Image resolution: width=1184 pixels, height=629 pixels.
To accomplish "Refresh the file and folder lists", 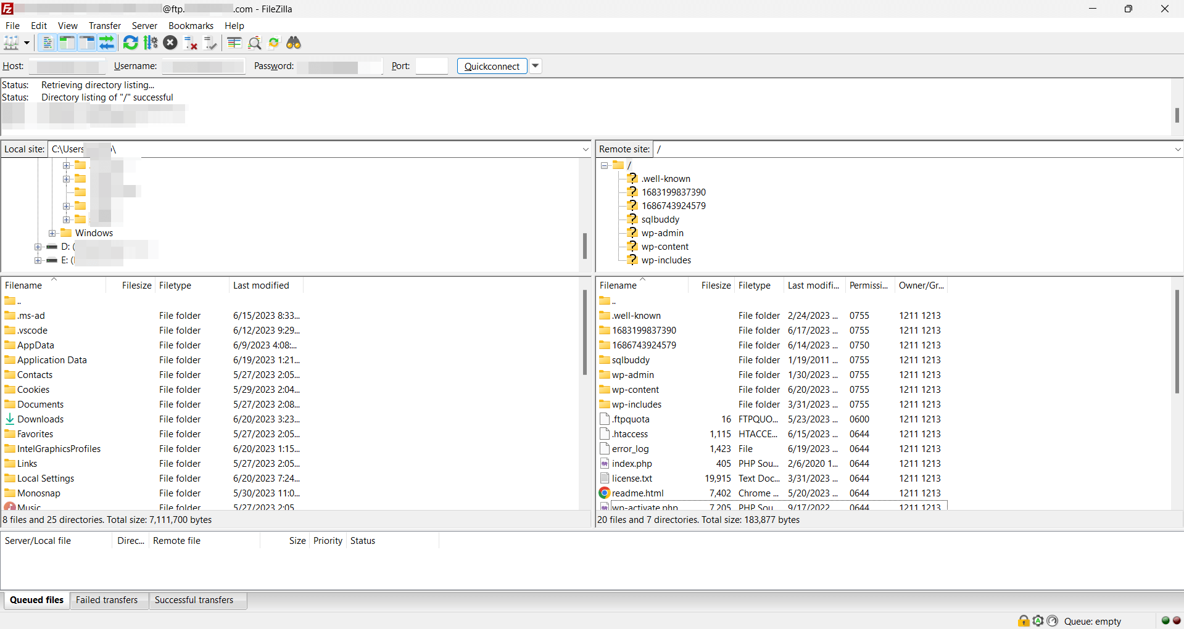I will [131, 43].
